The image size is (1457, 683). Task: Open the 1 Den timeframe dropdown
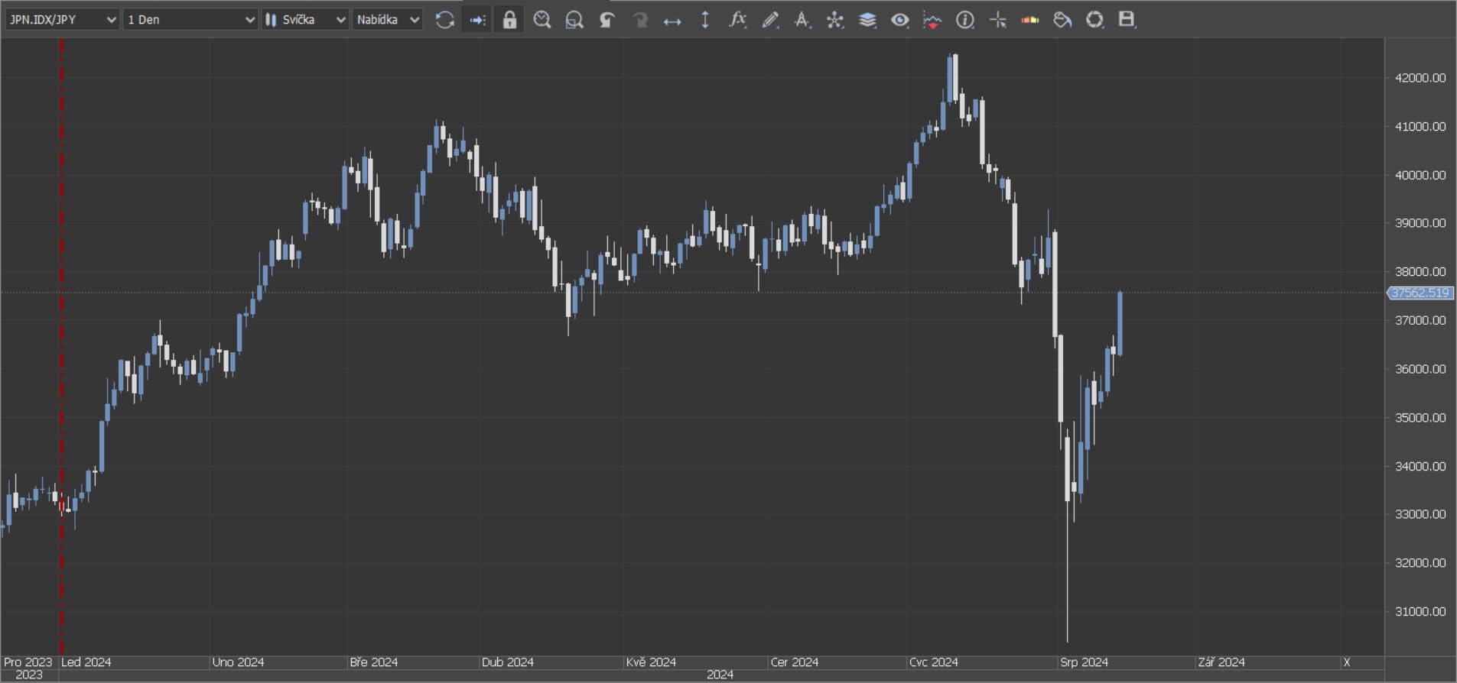point(190,20)
